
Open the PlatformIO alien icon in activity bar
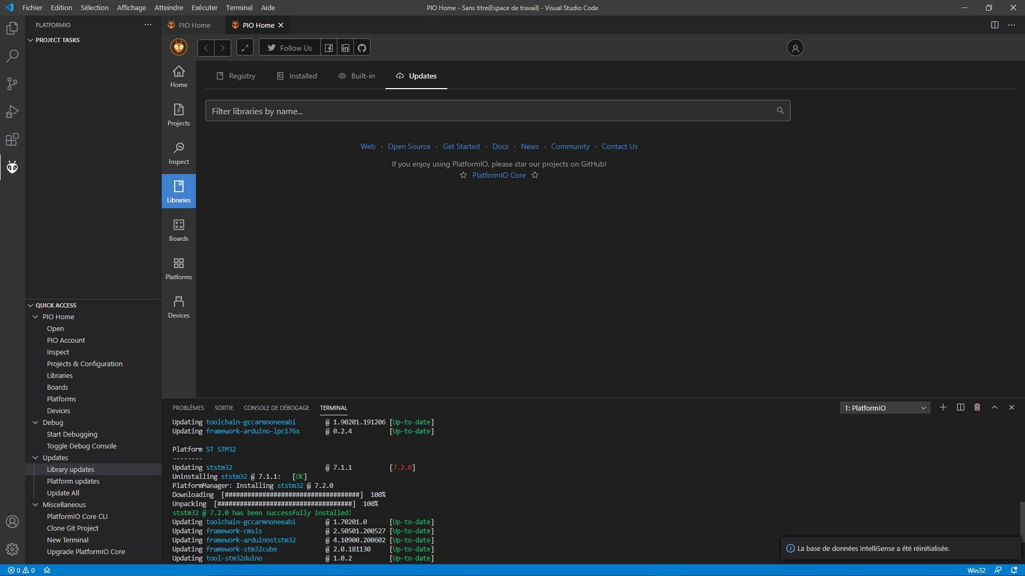(x=12, y=168)
